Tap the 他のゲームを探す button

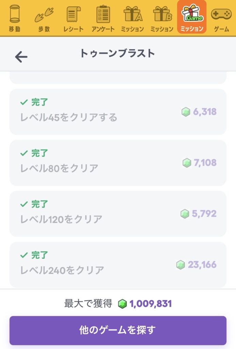point(118,330)
